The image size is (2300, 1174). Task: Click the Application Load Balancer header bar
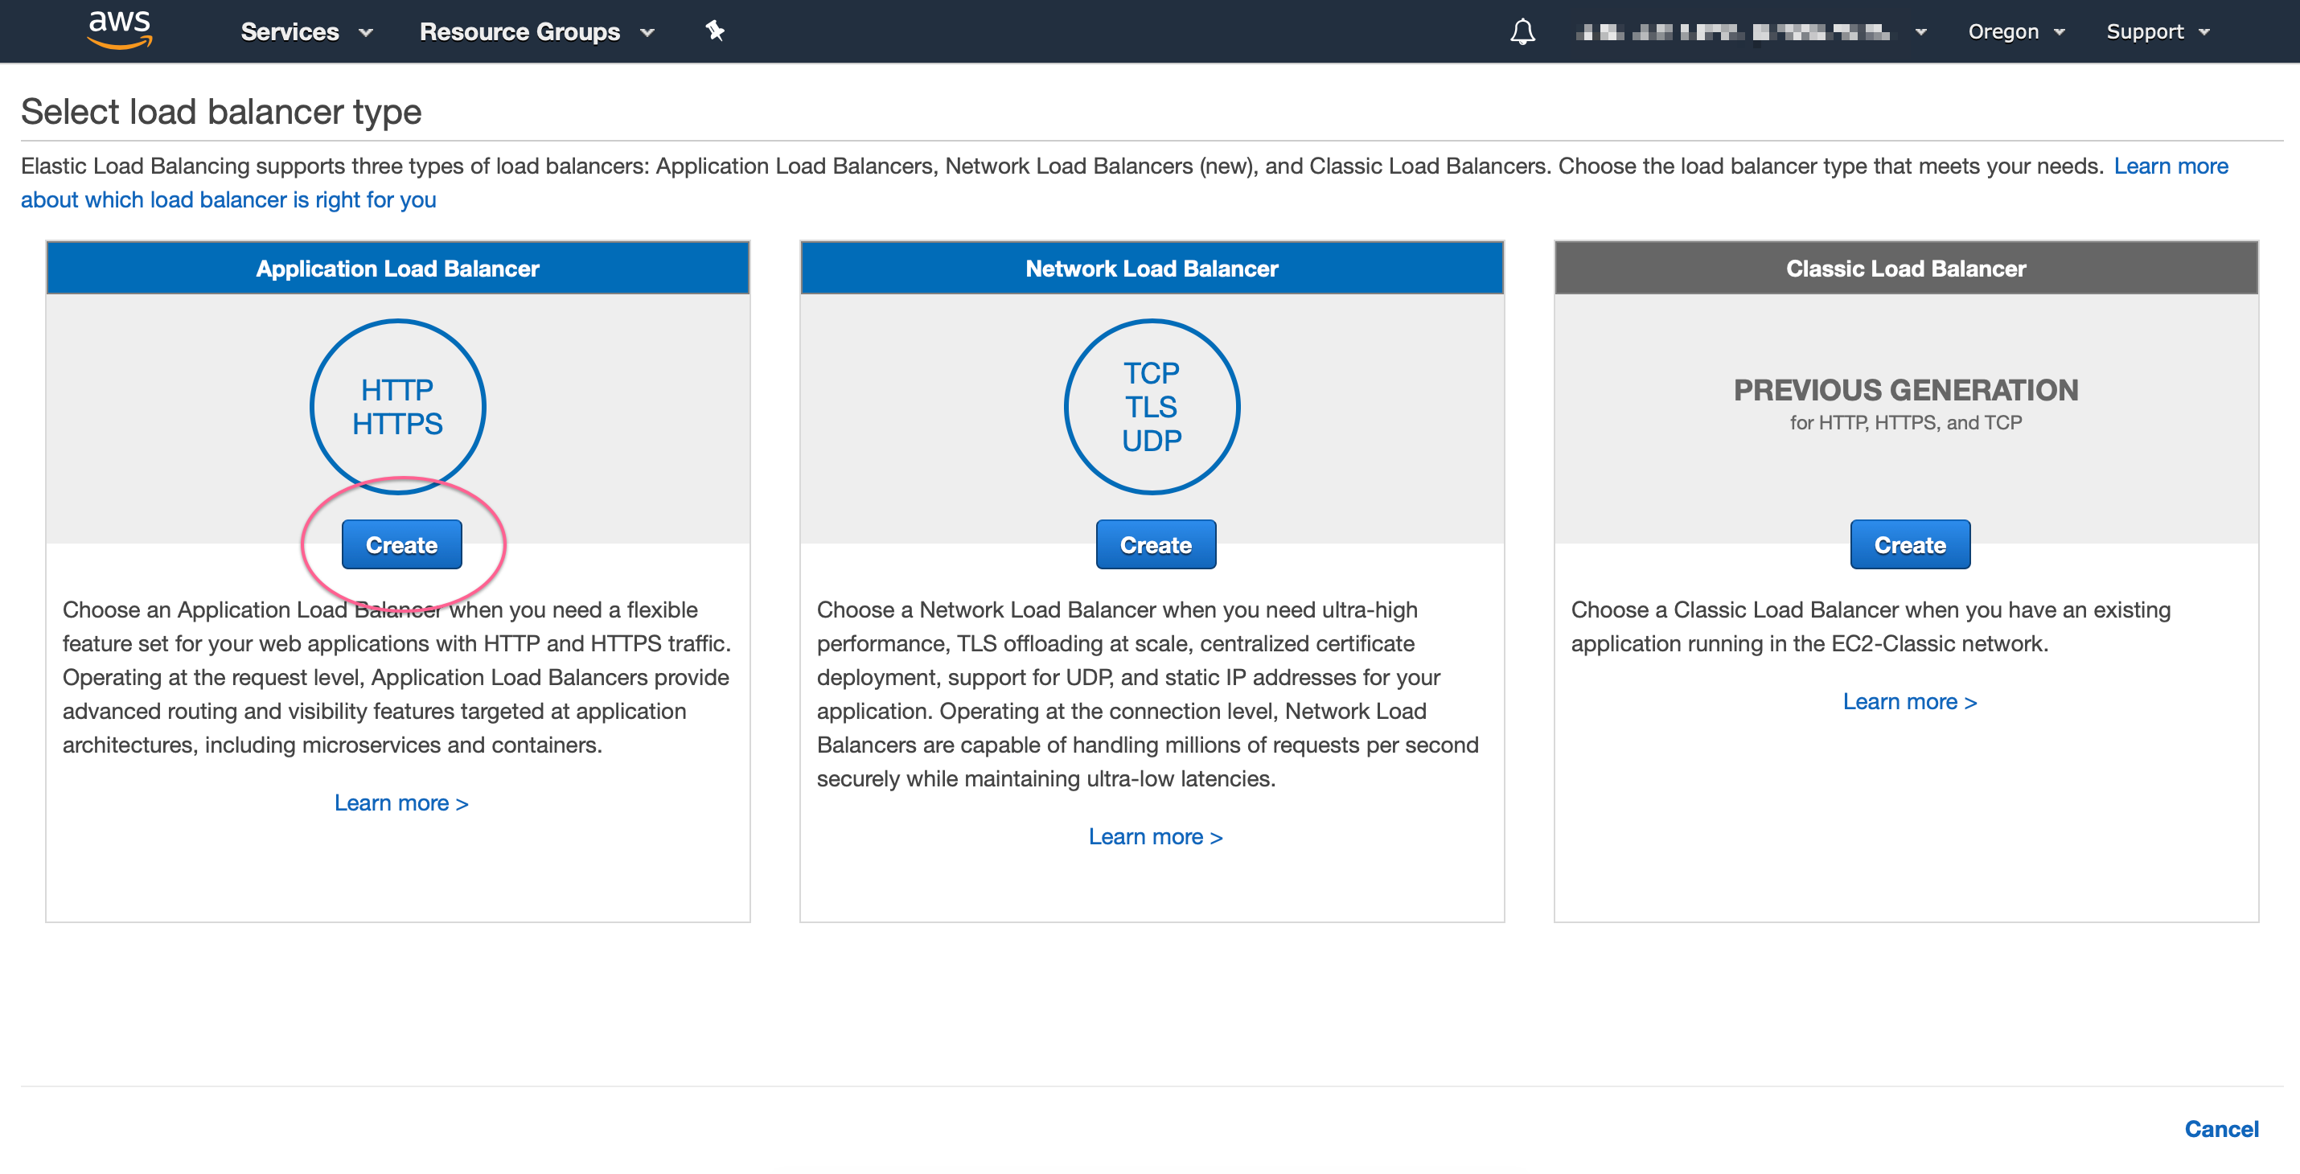click(x=397, y=268)
